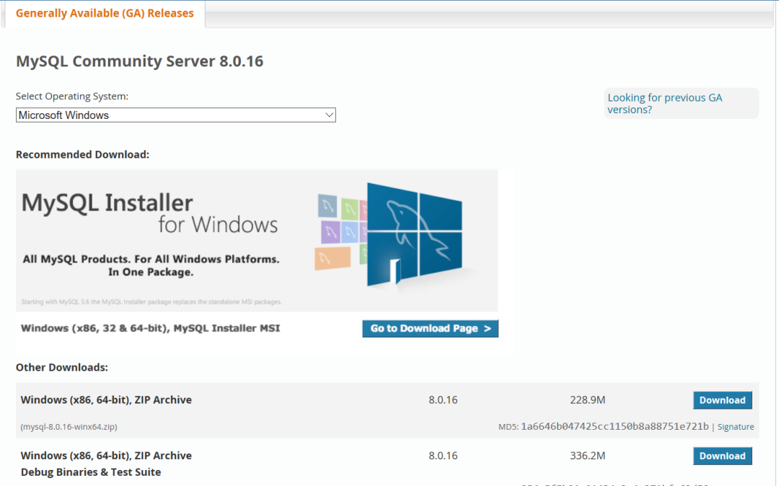The width and height of the screenshot is (779, 486).
Task: Open the Generally Available (GA) Releases tab
Action: [105, 14]
